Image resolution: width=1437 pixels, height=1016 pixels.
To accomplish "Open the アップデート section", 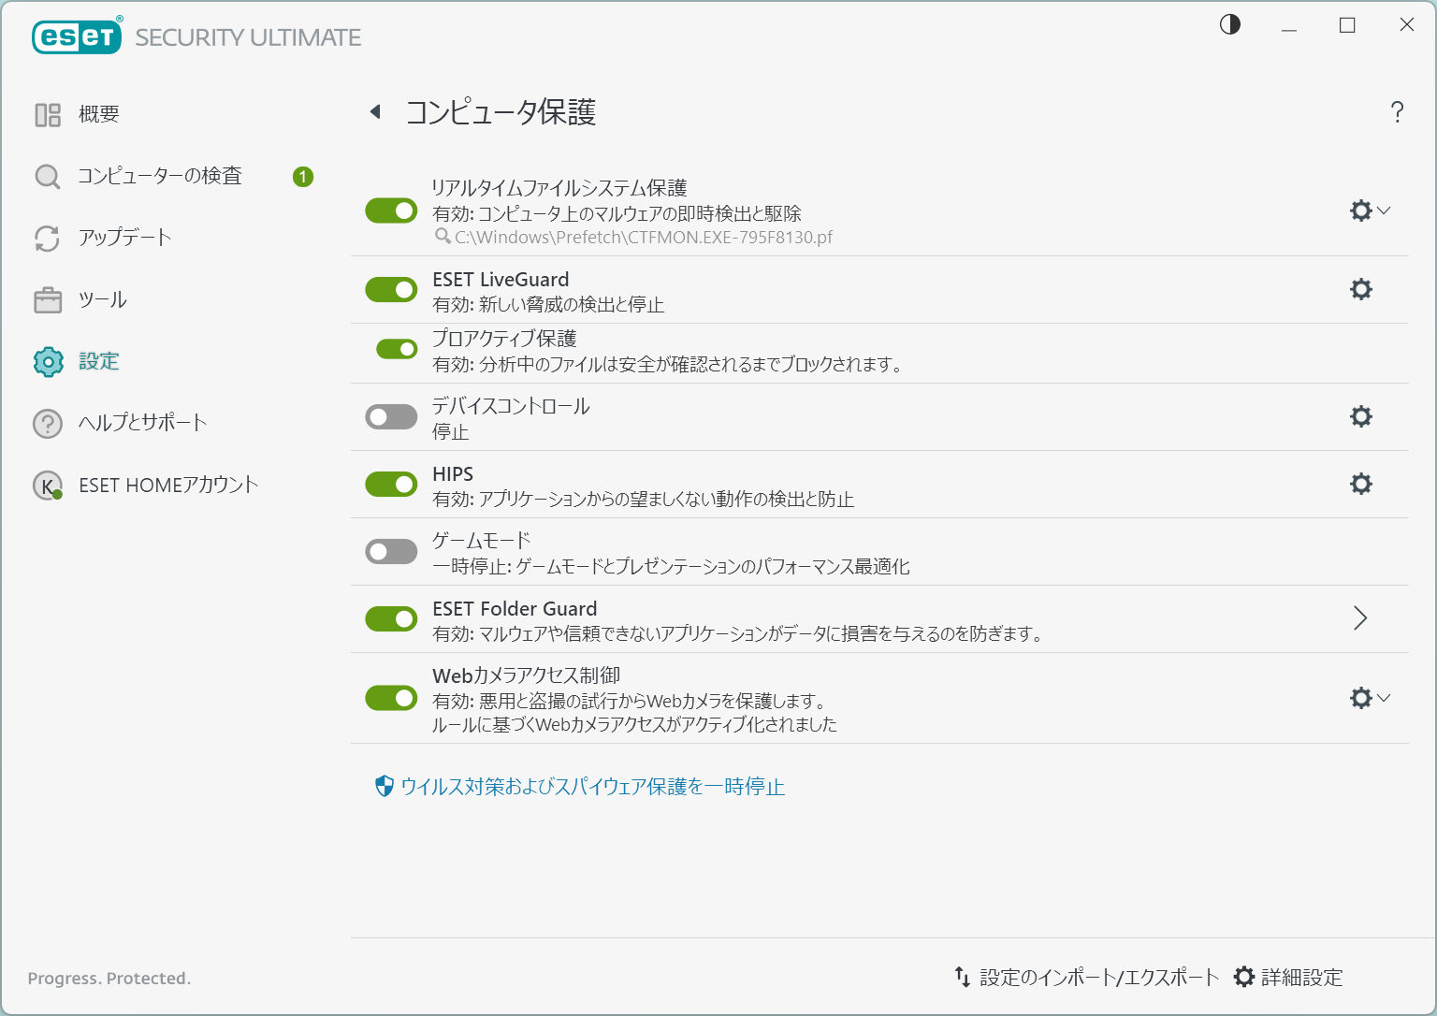I will pyautogui.click(x=125, y=238).
